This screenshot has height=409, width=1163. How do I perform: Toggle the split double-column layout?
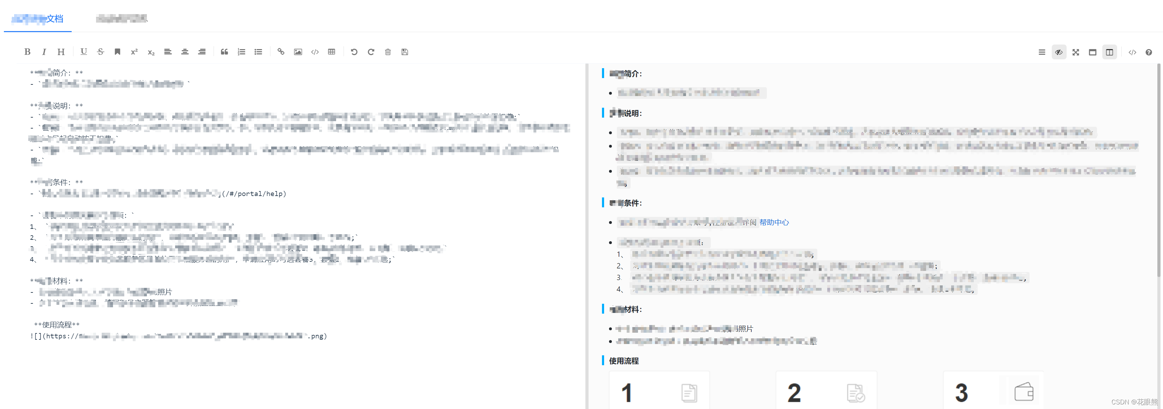point(1110,52)
